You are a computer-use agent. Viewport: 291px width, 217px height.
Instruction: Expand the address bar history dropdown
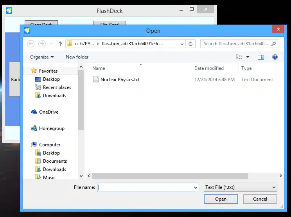[x=182, y=44]
